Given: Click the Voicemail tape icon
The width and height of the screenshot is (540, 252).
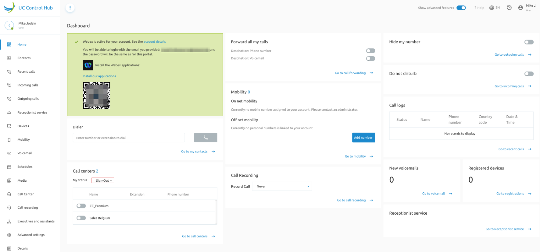Looking at the screenshot, I should tap(9, 153).
